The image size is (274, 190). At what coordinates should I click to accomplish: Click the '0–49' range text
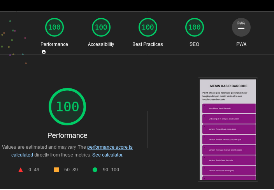pyautogui.click(x=34, y=170)
